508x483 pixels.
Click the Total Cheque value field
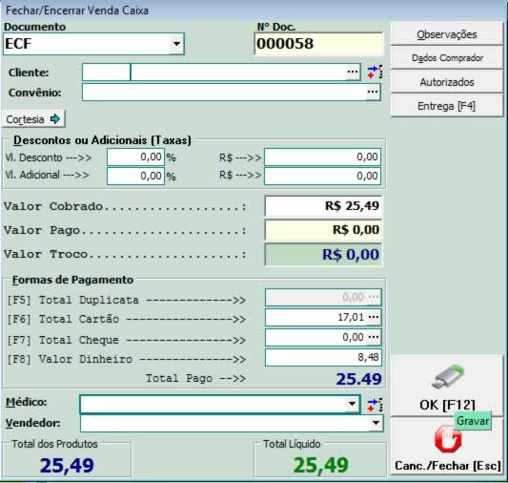pos(316,337)
